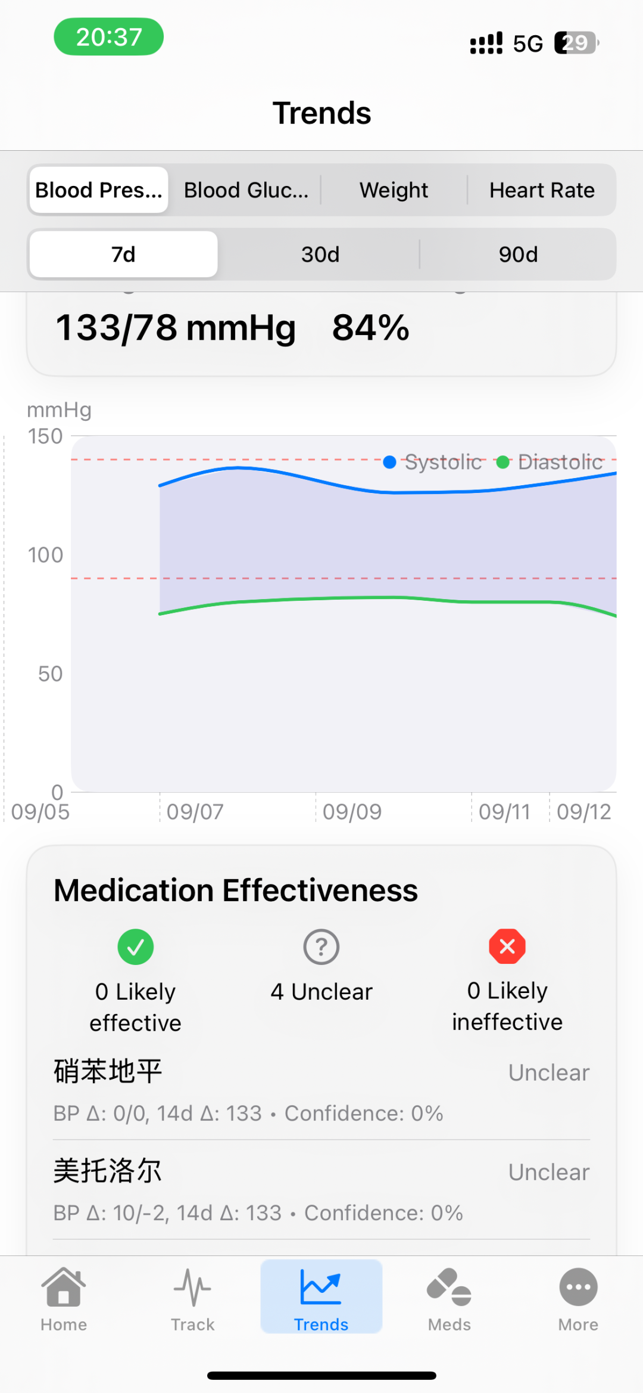Switch to the Heart Rate tab
Viewport: 643px width, 1393px height.
coord(542,190)
